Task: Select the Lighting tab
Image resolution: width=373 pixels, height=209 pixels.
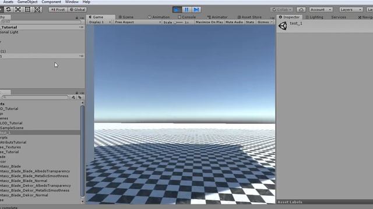Action: click(315, 17)
